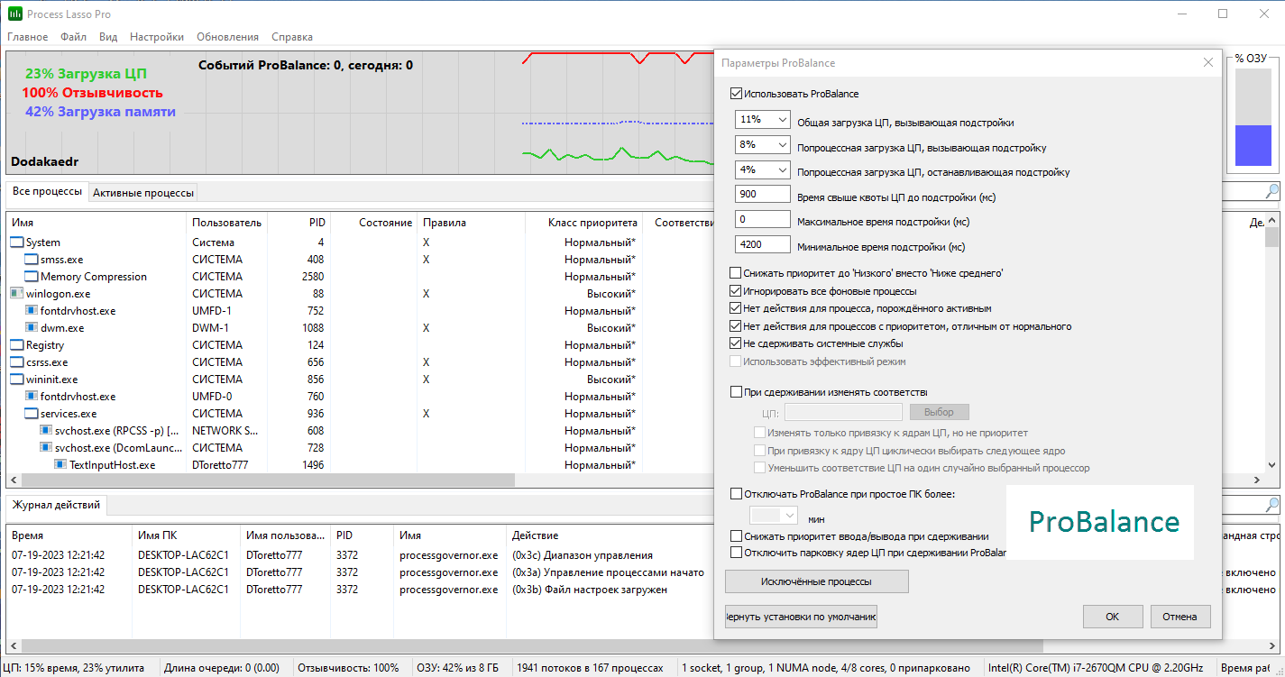Image resolution: width=1285 pixels, height=677 pixels.
Task: Click the maximum adjustment time field
Action: pos(763,220)
